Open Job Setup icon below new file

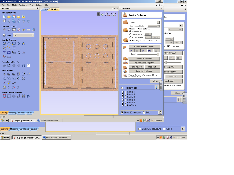pyautogui.click(x=4, y=21)
